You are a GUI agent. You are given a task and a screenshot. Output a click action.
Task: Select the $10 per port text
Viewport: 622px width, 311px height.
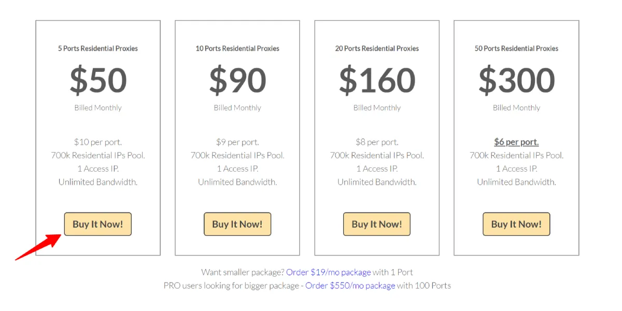(x=98, y=142)
